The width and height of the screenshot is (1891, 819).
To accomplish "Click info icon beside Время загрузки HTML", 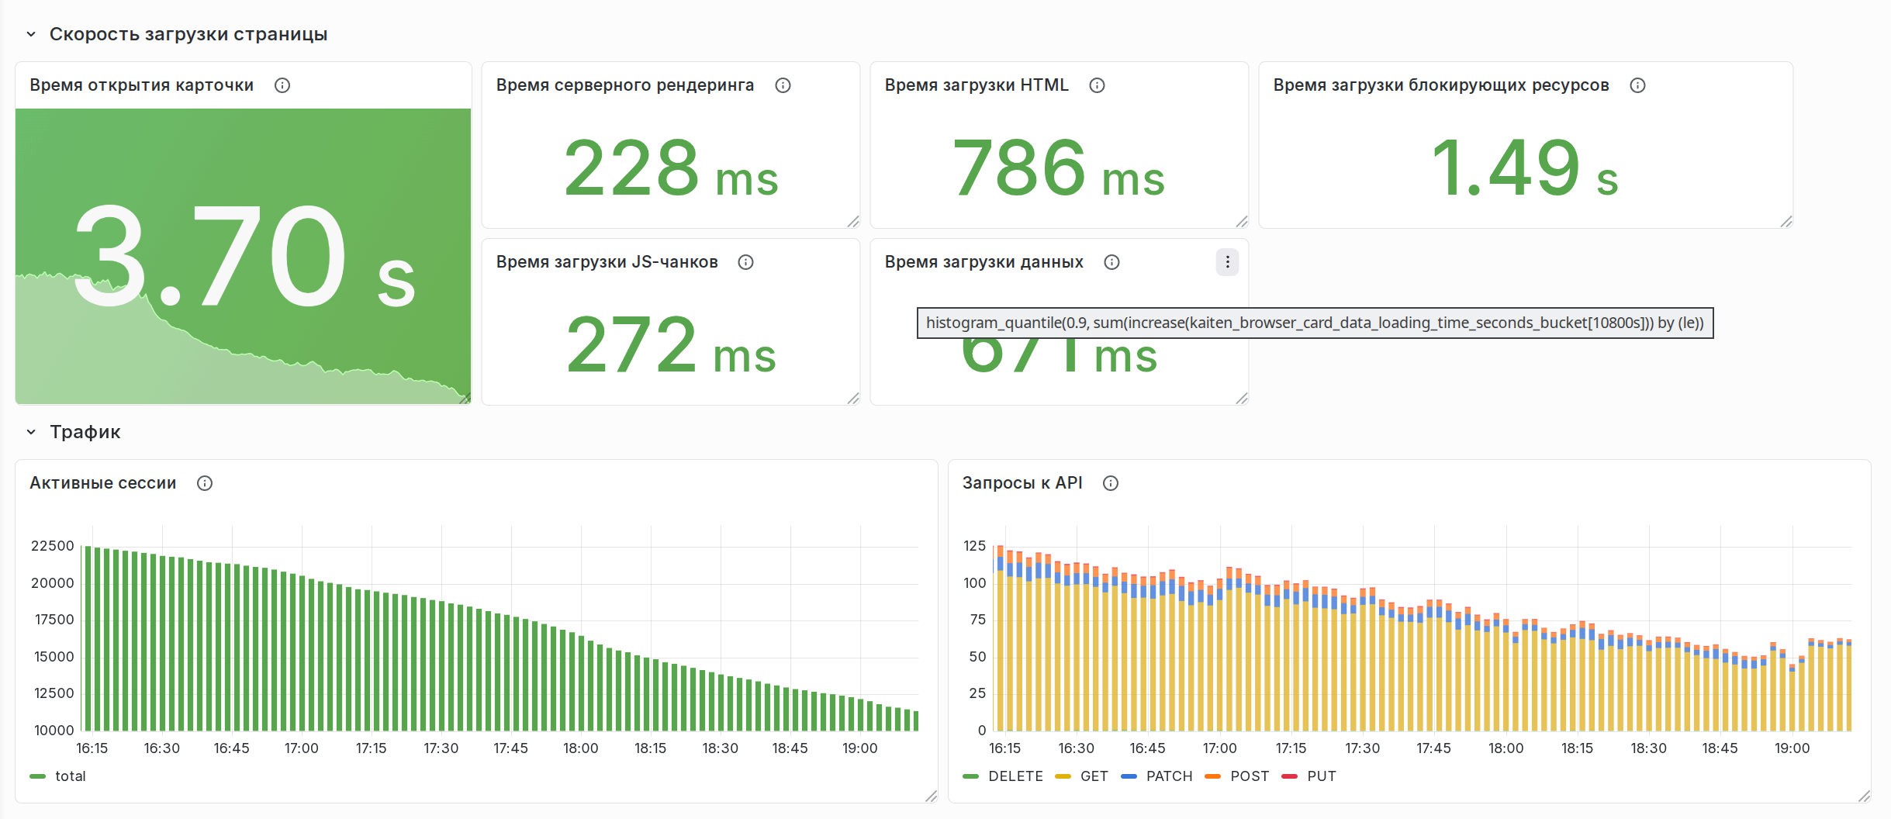I will (x=1097, y=85).
